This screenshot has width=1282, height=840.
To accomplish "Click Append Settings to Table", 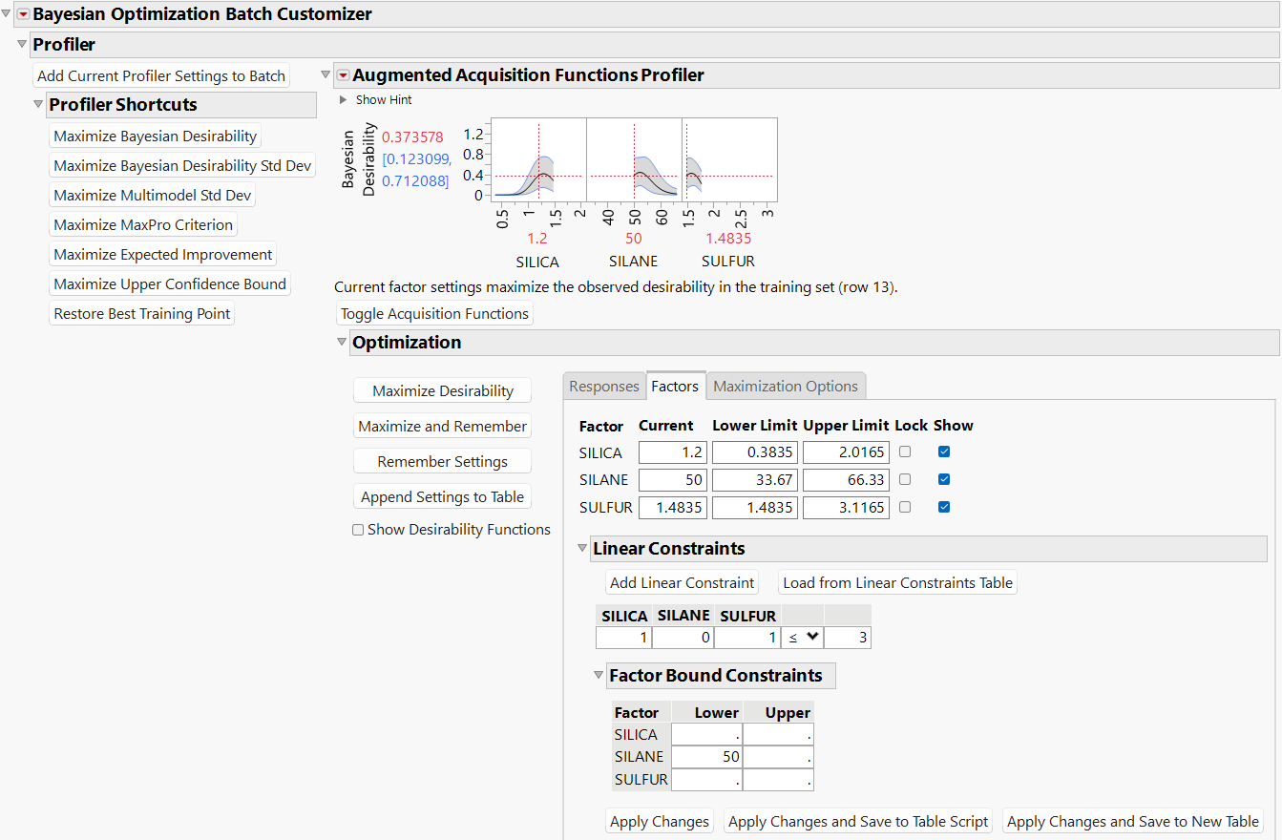I will click(x=442, y=496).
